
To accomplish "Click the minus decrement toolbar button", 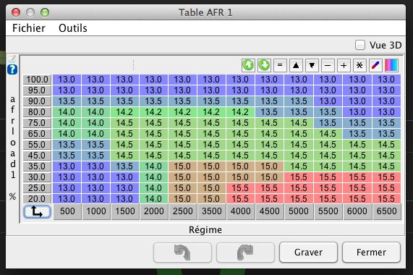I will [x=328, y=65].
